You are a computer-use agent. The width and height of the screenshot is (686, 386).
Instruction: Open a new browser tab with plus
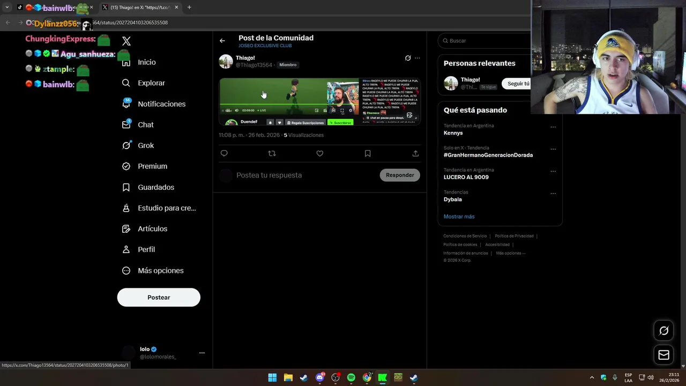coord(189,8)
